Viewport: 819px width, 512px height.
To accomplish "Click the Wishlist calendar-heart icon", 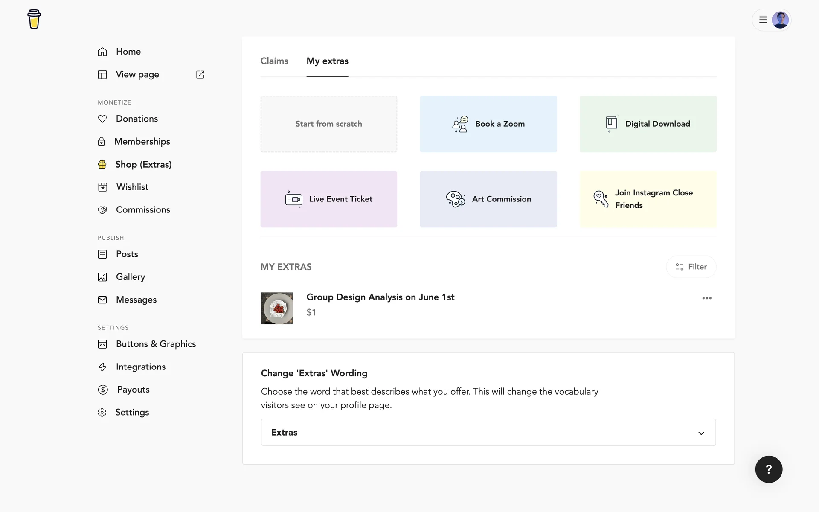I will click(102, 187).
